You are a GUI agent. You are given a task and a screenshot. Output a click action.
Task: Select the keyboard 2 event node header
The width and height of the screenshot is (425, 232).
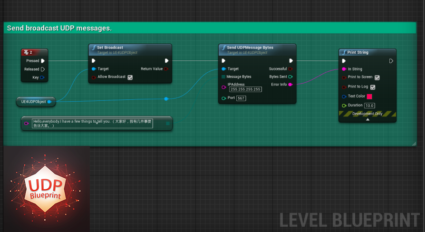34,52
